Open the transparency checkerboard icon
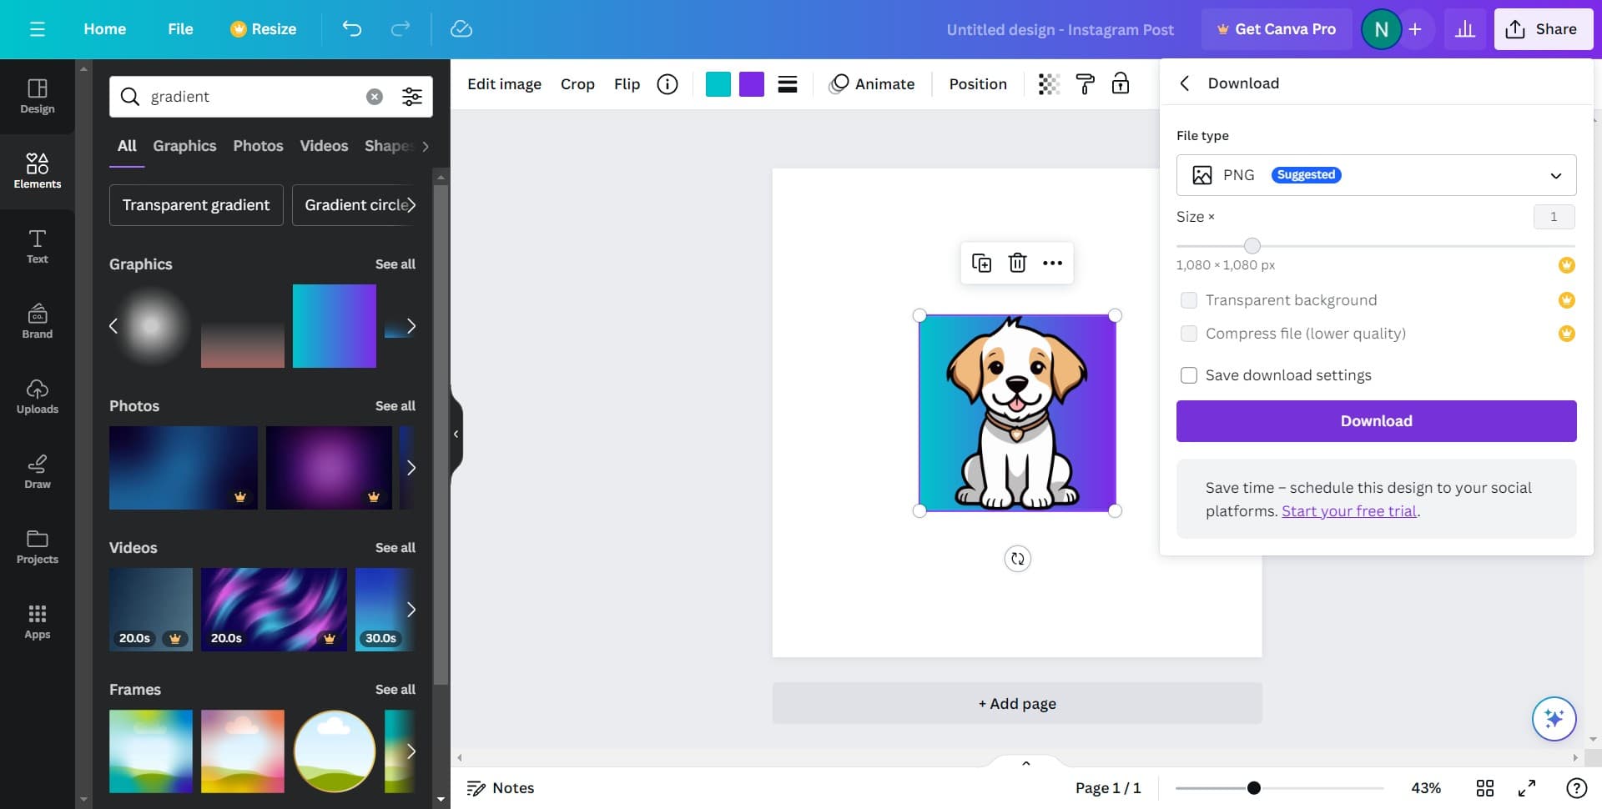 coord(1049,84)
